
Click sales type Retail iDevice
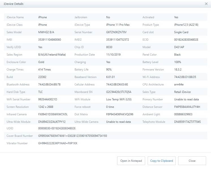click(x=182, y=92)
